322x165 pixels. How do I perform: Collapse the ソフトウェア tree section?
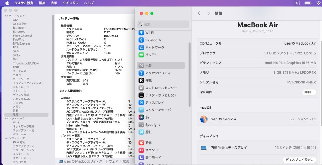(6, 138)
